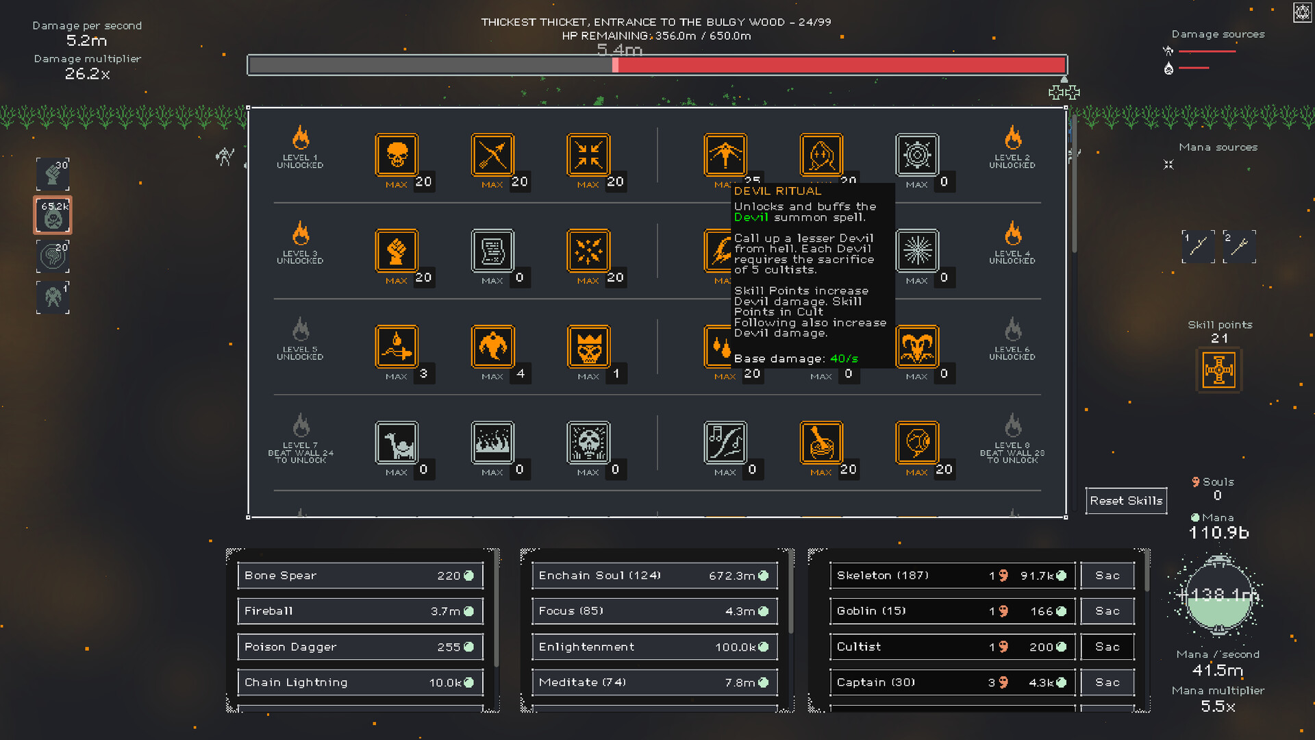
Task: Click the fish skill icon
Action: [x=916, y=443]
